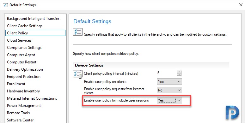Click 'Specify how client computers retrieve policy' text
This screenshot has height=123, width=245.
coord(106,54)
